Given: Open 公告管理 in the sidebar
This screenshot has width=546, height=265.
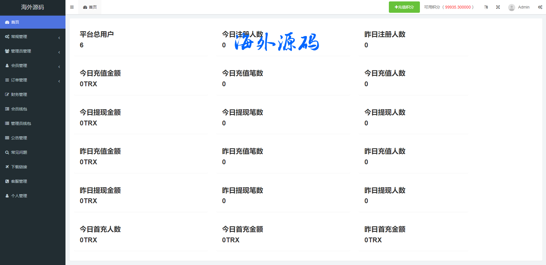Looking at the screenshot, I should 19,138.
